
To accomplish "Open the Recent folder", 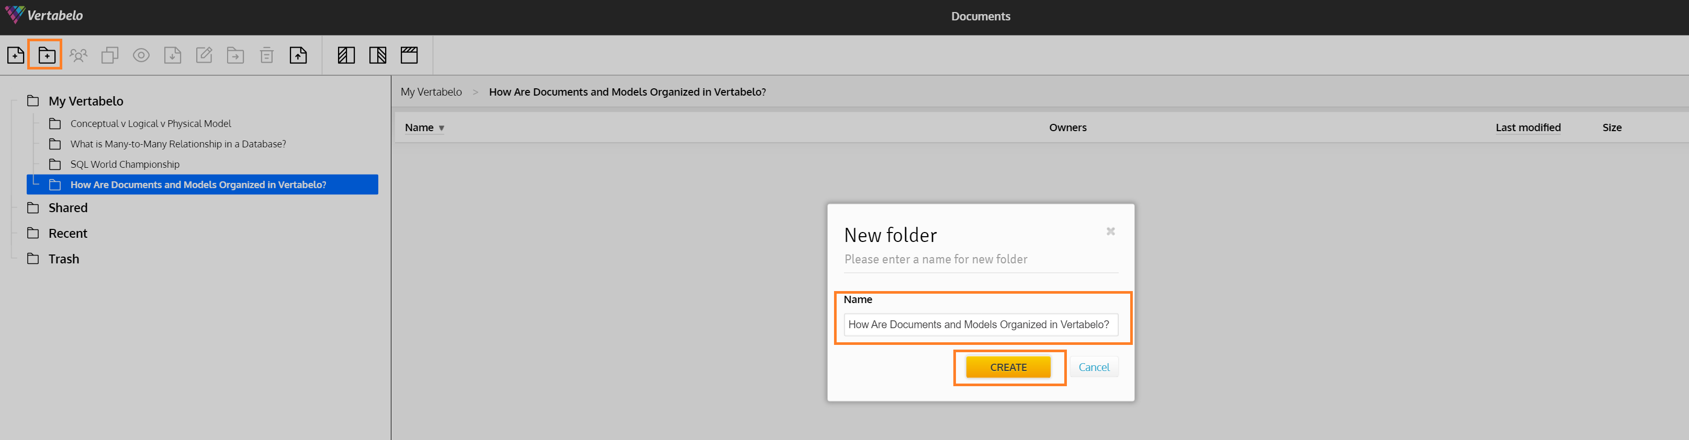I will (68, 233).
